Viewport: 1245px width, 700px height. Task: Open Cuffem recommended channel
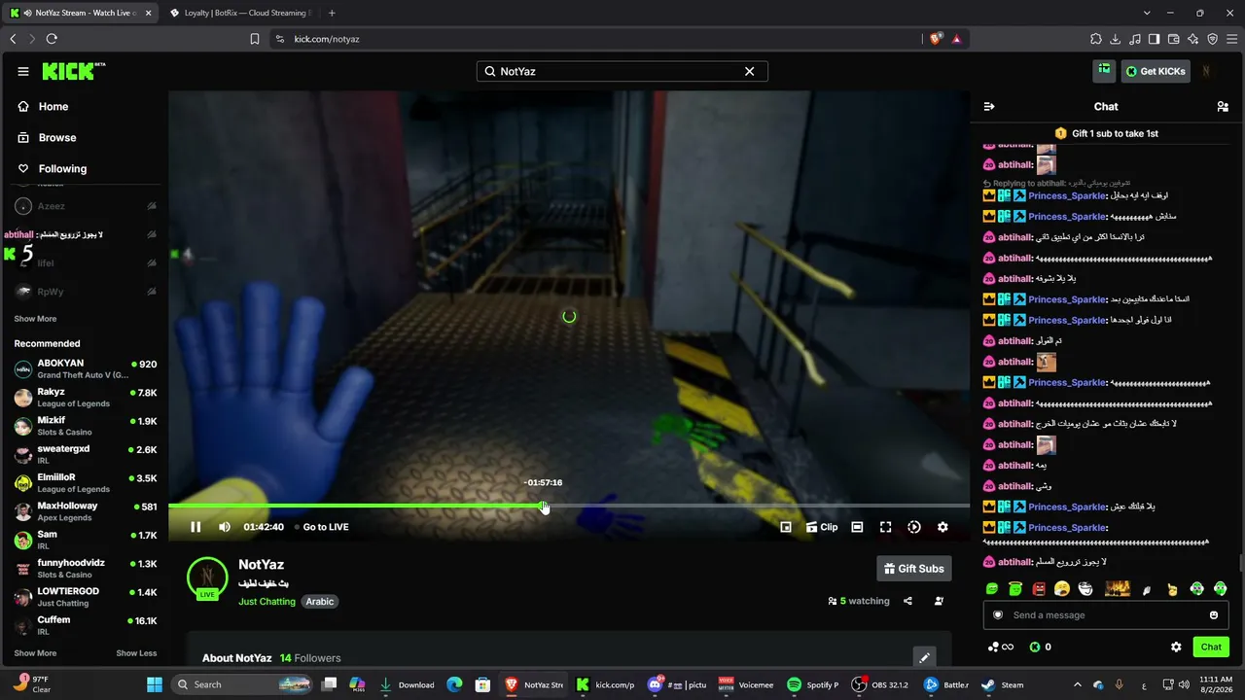(86, 625)
